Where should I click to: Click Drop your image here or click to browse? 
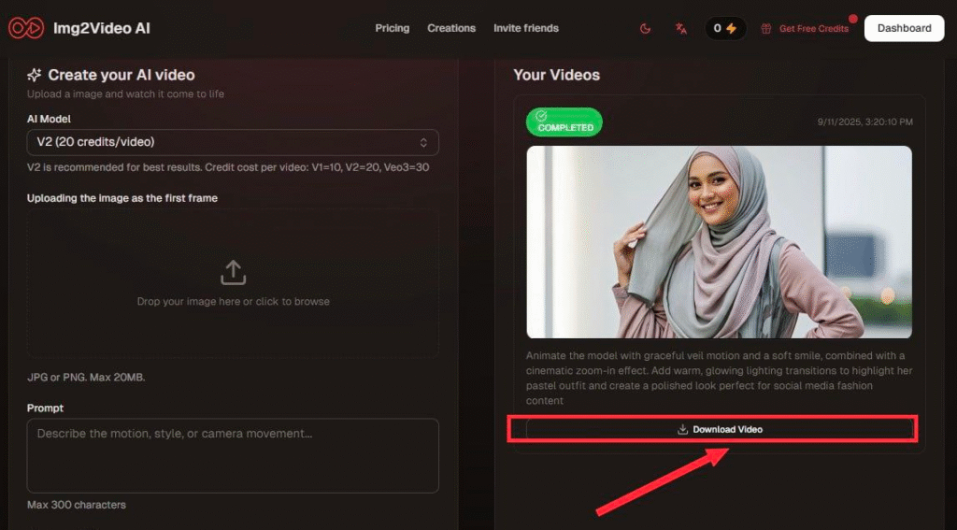pos(233,302)
